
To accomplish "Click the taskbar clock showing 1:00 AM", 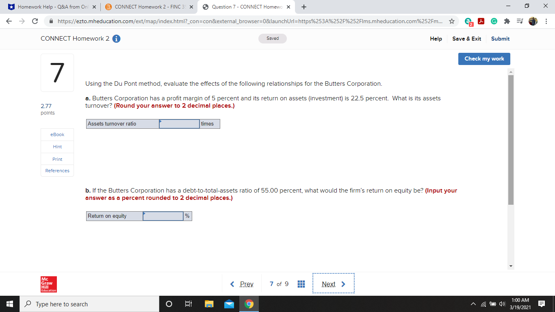I will [520, 303].
